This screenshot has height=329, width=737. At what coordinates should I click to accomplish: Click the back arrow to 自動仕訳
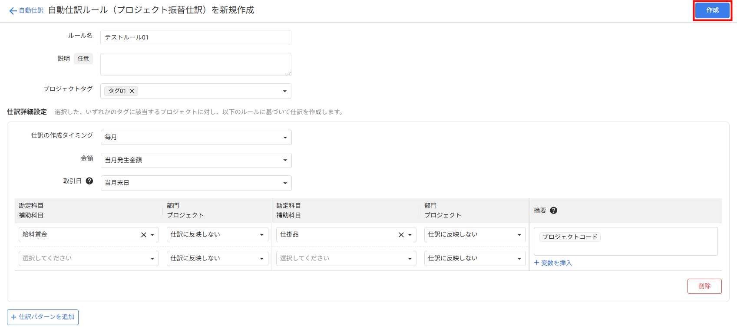tap(13, 11)
